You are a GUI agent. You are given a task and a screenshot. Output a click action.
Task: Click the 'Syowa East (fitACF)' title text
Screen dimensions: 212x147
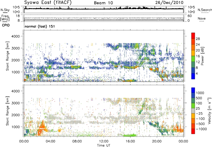pos(48,3)
